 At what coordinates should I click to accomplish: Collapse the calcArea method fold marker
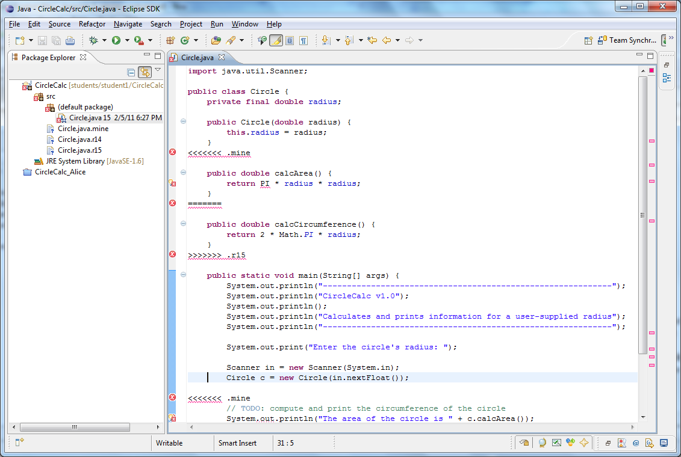pos(183,173)
